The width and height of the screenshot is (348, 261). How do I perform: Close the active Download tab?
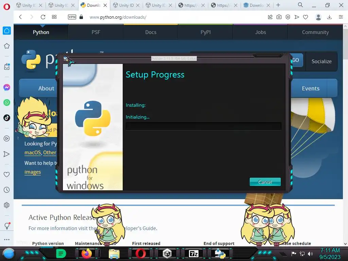tap(105, 5)
